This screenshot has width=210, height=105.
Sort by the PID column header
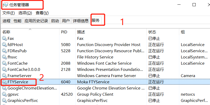click(x=64, y=32)
